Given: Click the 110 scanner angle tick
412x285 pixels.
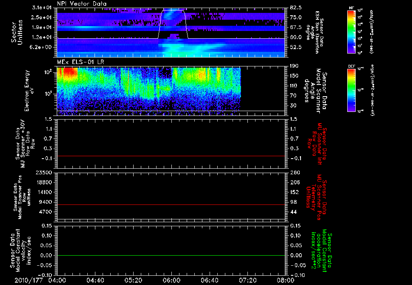Looking at the screenshot, I should point(295,86).
